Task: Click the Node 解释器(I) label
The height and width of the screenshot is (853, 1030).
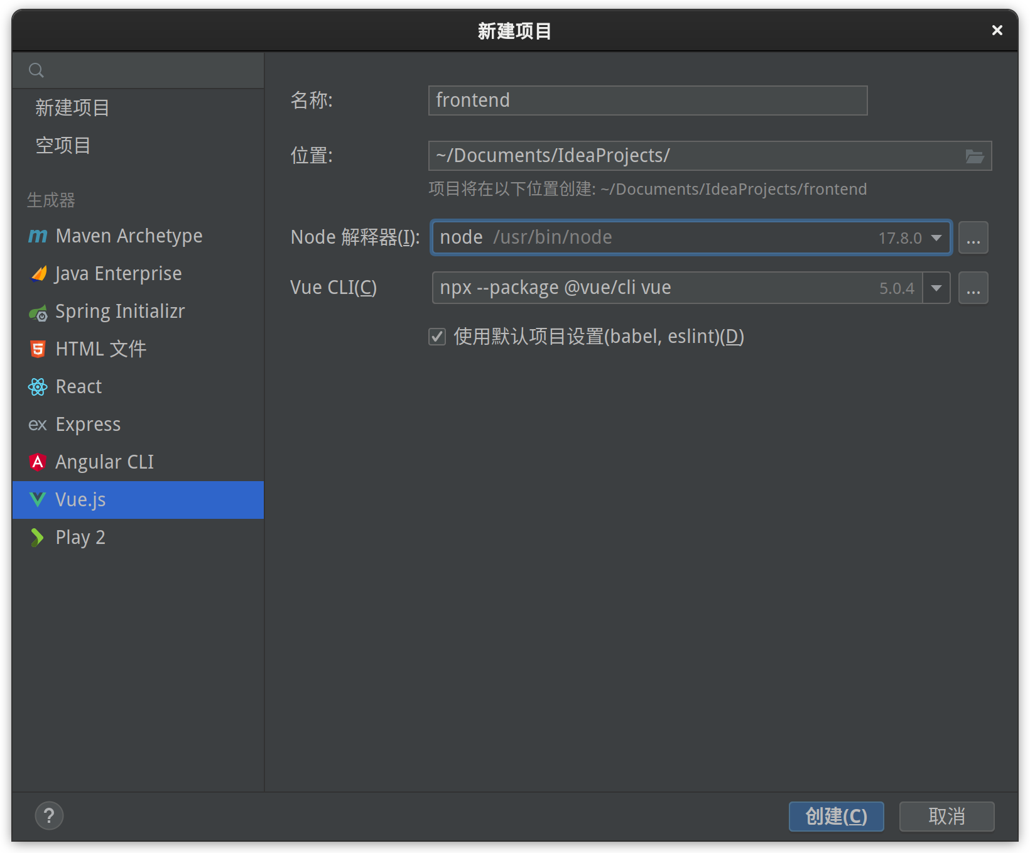Action: tap(355, 237)
